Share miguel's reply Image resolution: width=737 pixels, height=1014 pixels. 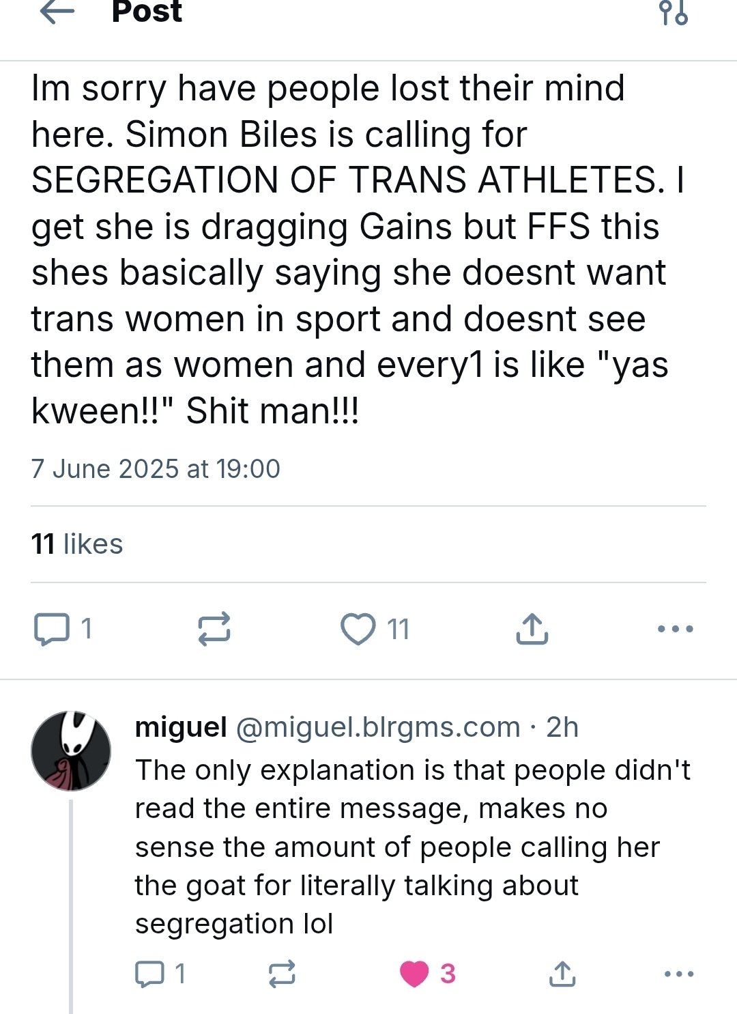point(562,974)
